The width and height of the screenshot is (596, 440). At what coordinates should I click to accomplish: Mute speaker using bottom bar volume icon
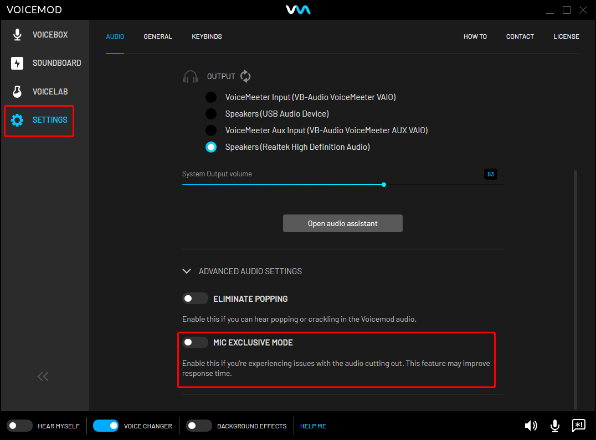pyautogui.click(x=531, y=426)
